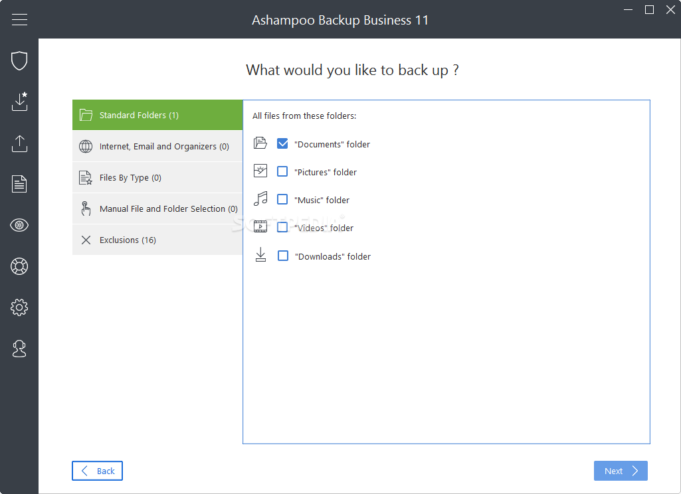Click the "Videos" folder label
The image size is (681, 494).
tap(324, 228)
